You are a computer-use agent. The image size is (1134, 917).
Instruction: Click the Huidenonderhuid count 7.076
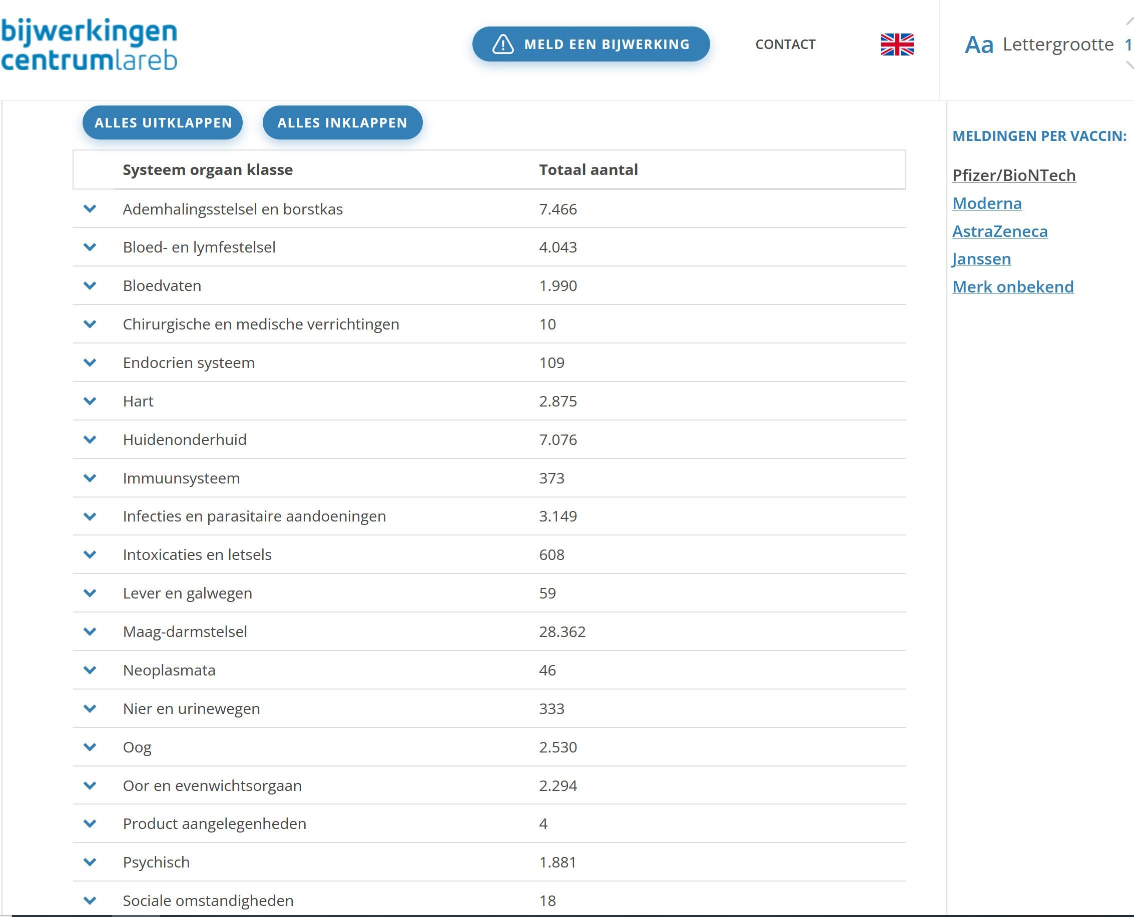point(558,439)
